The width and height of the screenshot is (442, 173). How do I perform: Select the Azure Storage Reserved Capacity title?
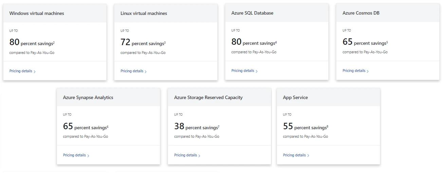click(x=208, y=98)
